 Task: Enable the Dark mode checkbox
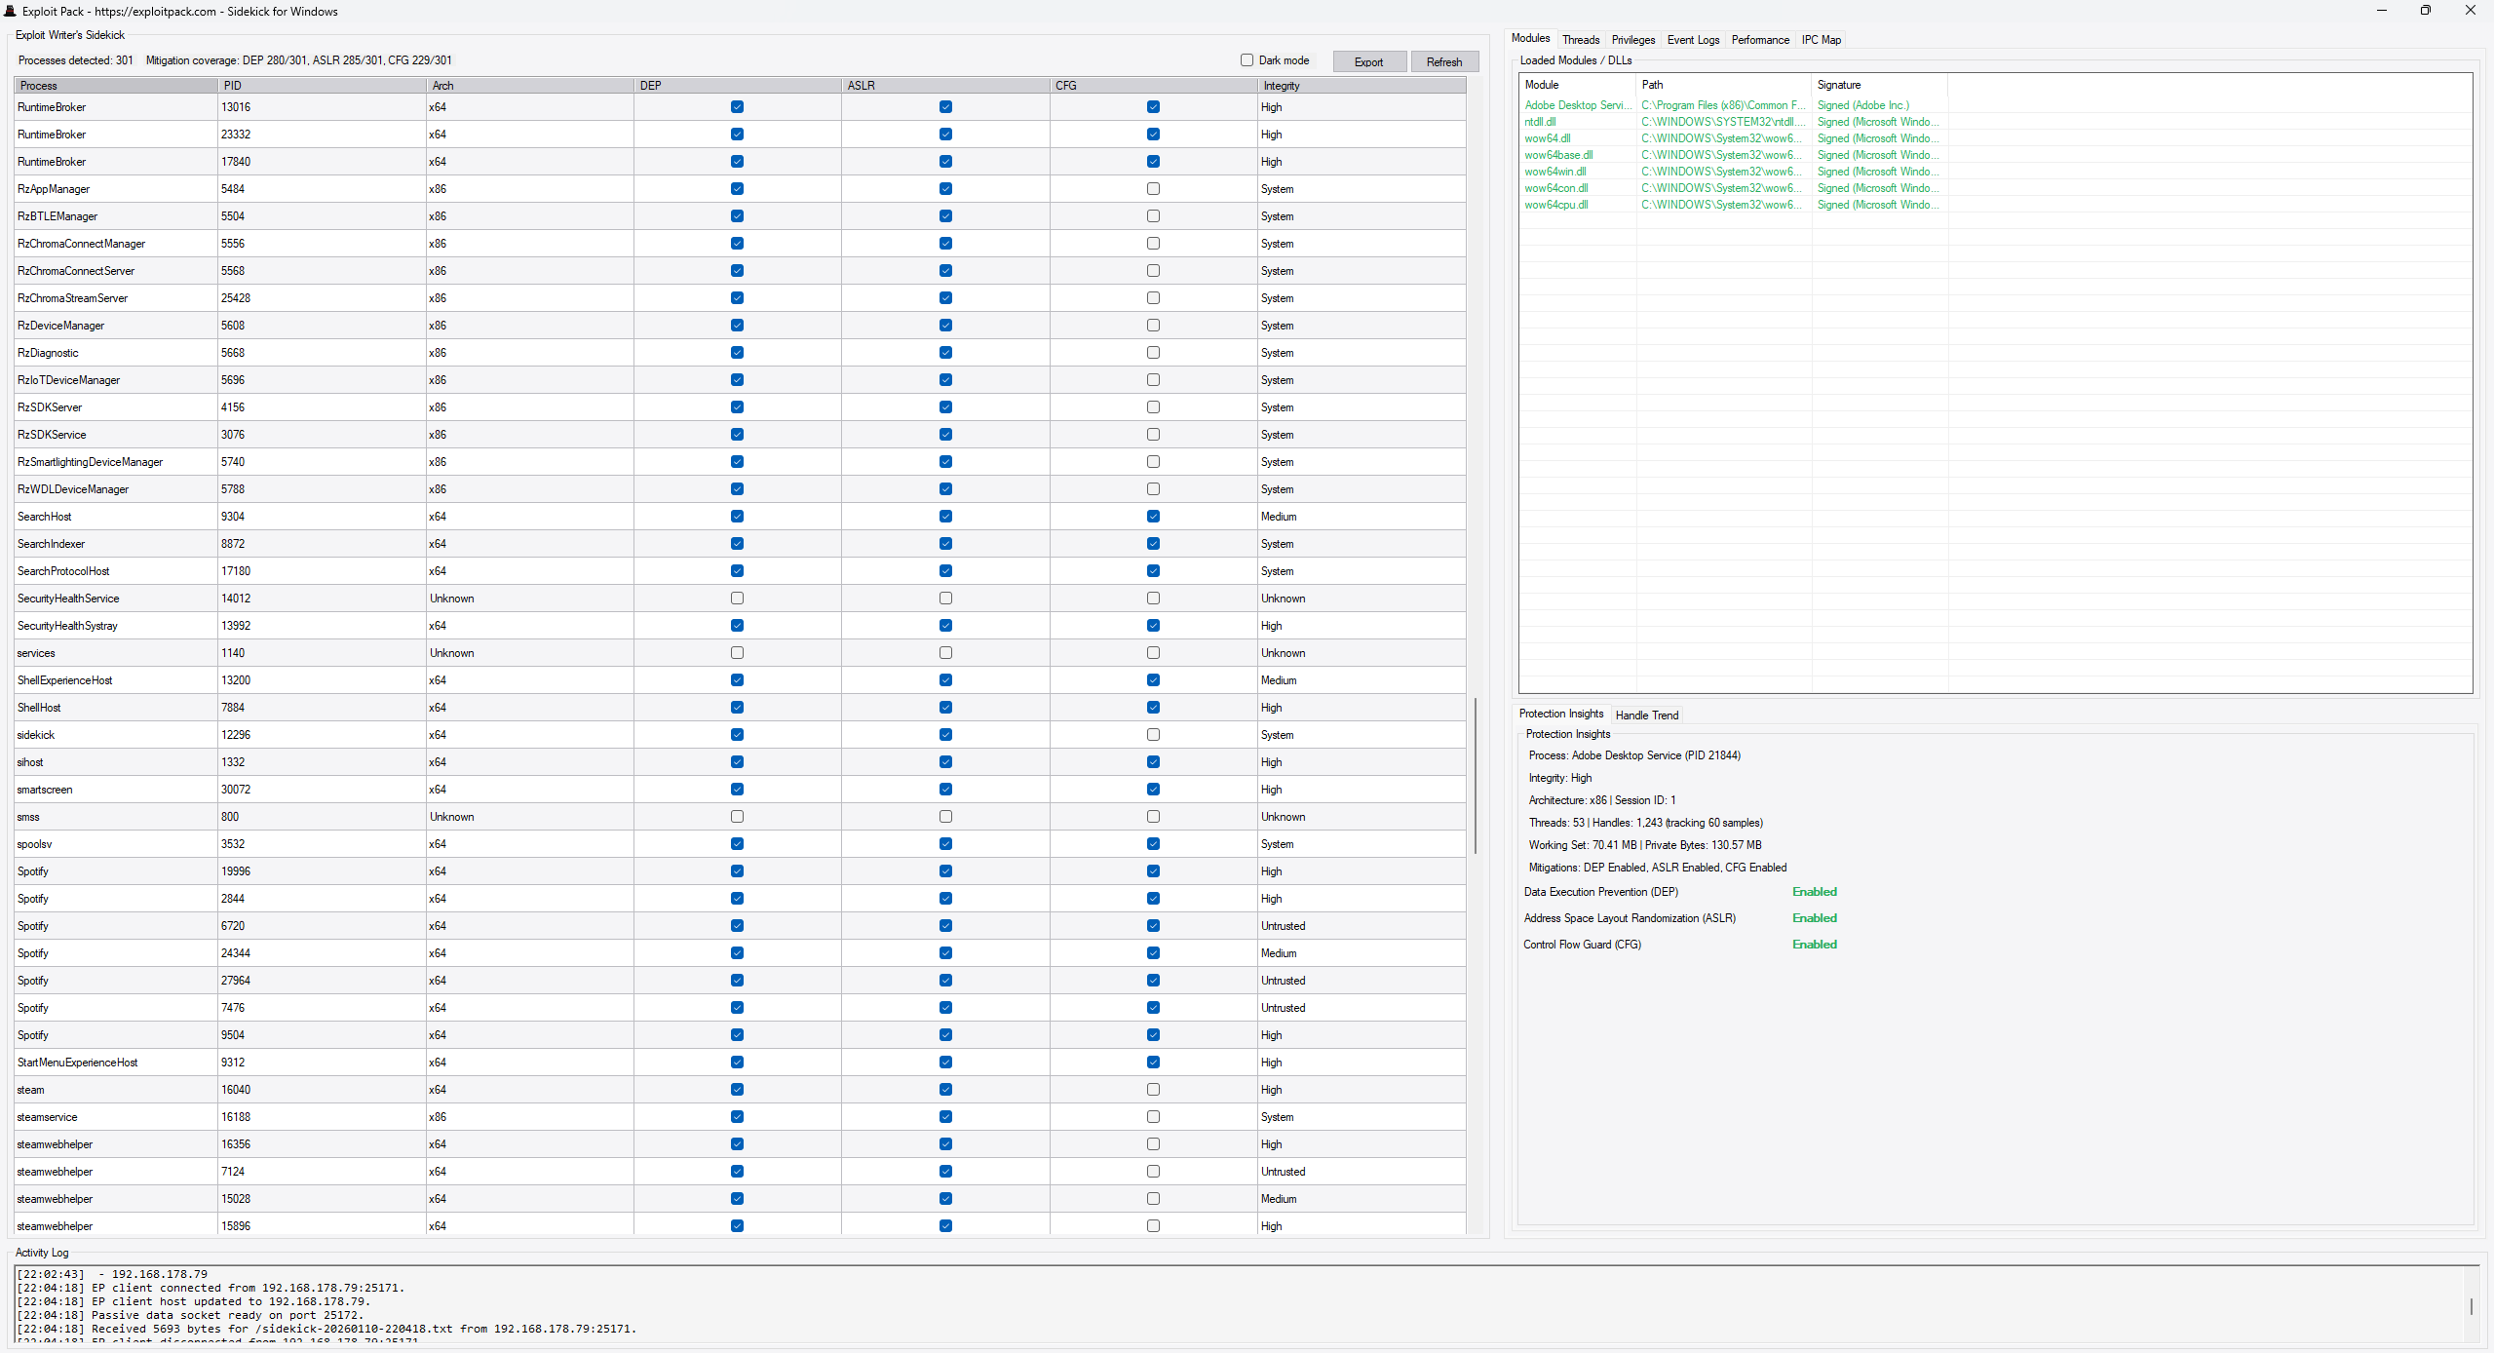click(x=1247, y=60)
